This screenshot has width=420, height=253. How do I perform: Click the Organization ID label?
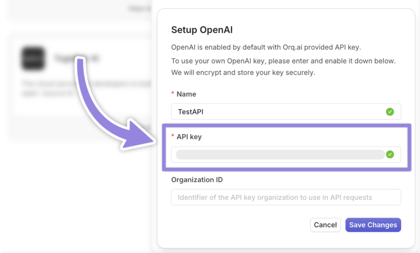197,180
